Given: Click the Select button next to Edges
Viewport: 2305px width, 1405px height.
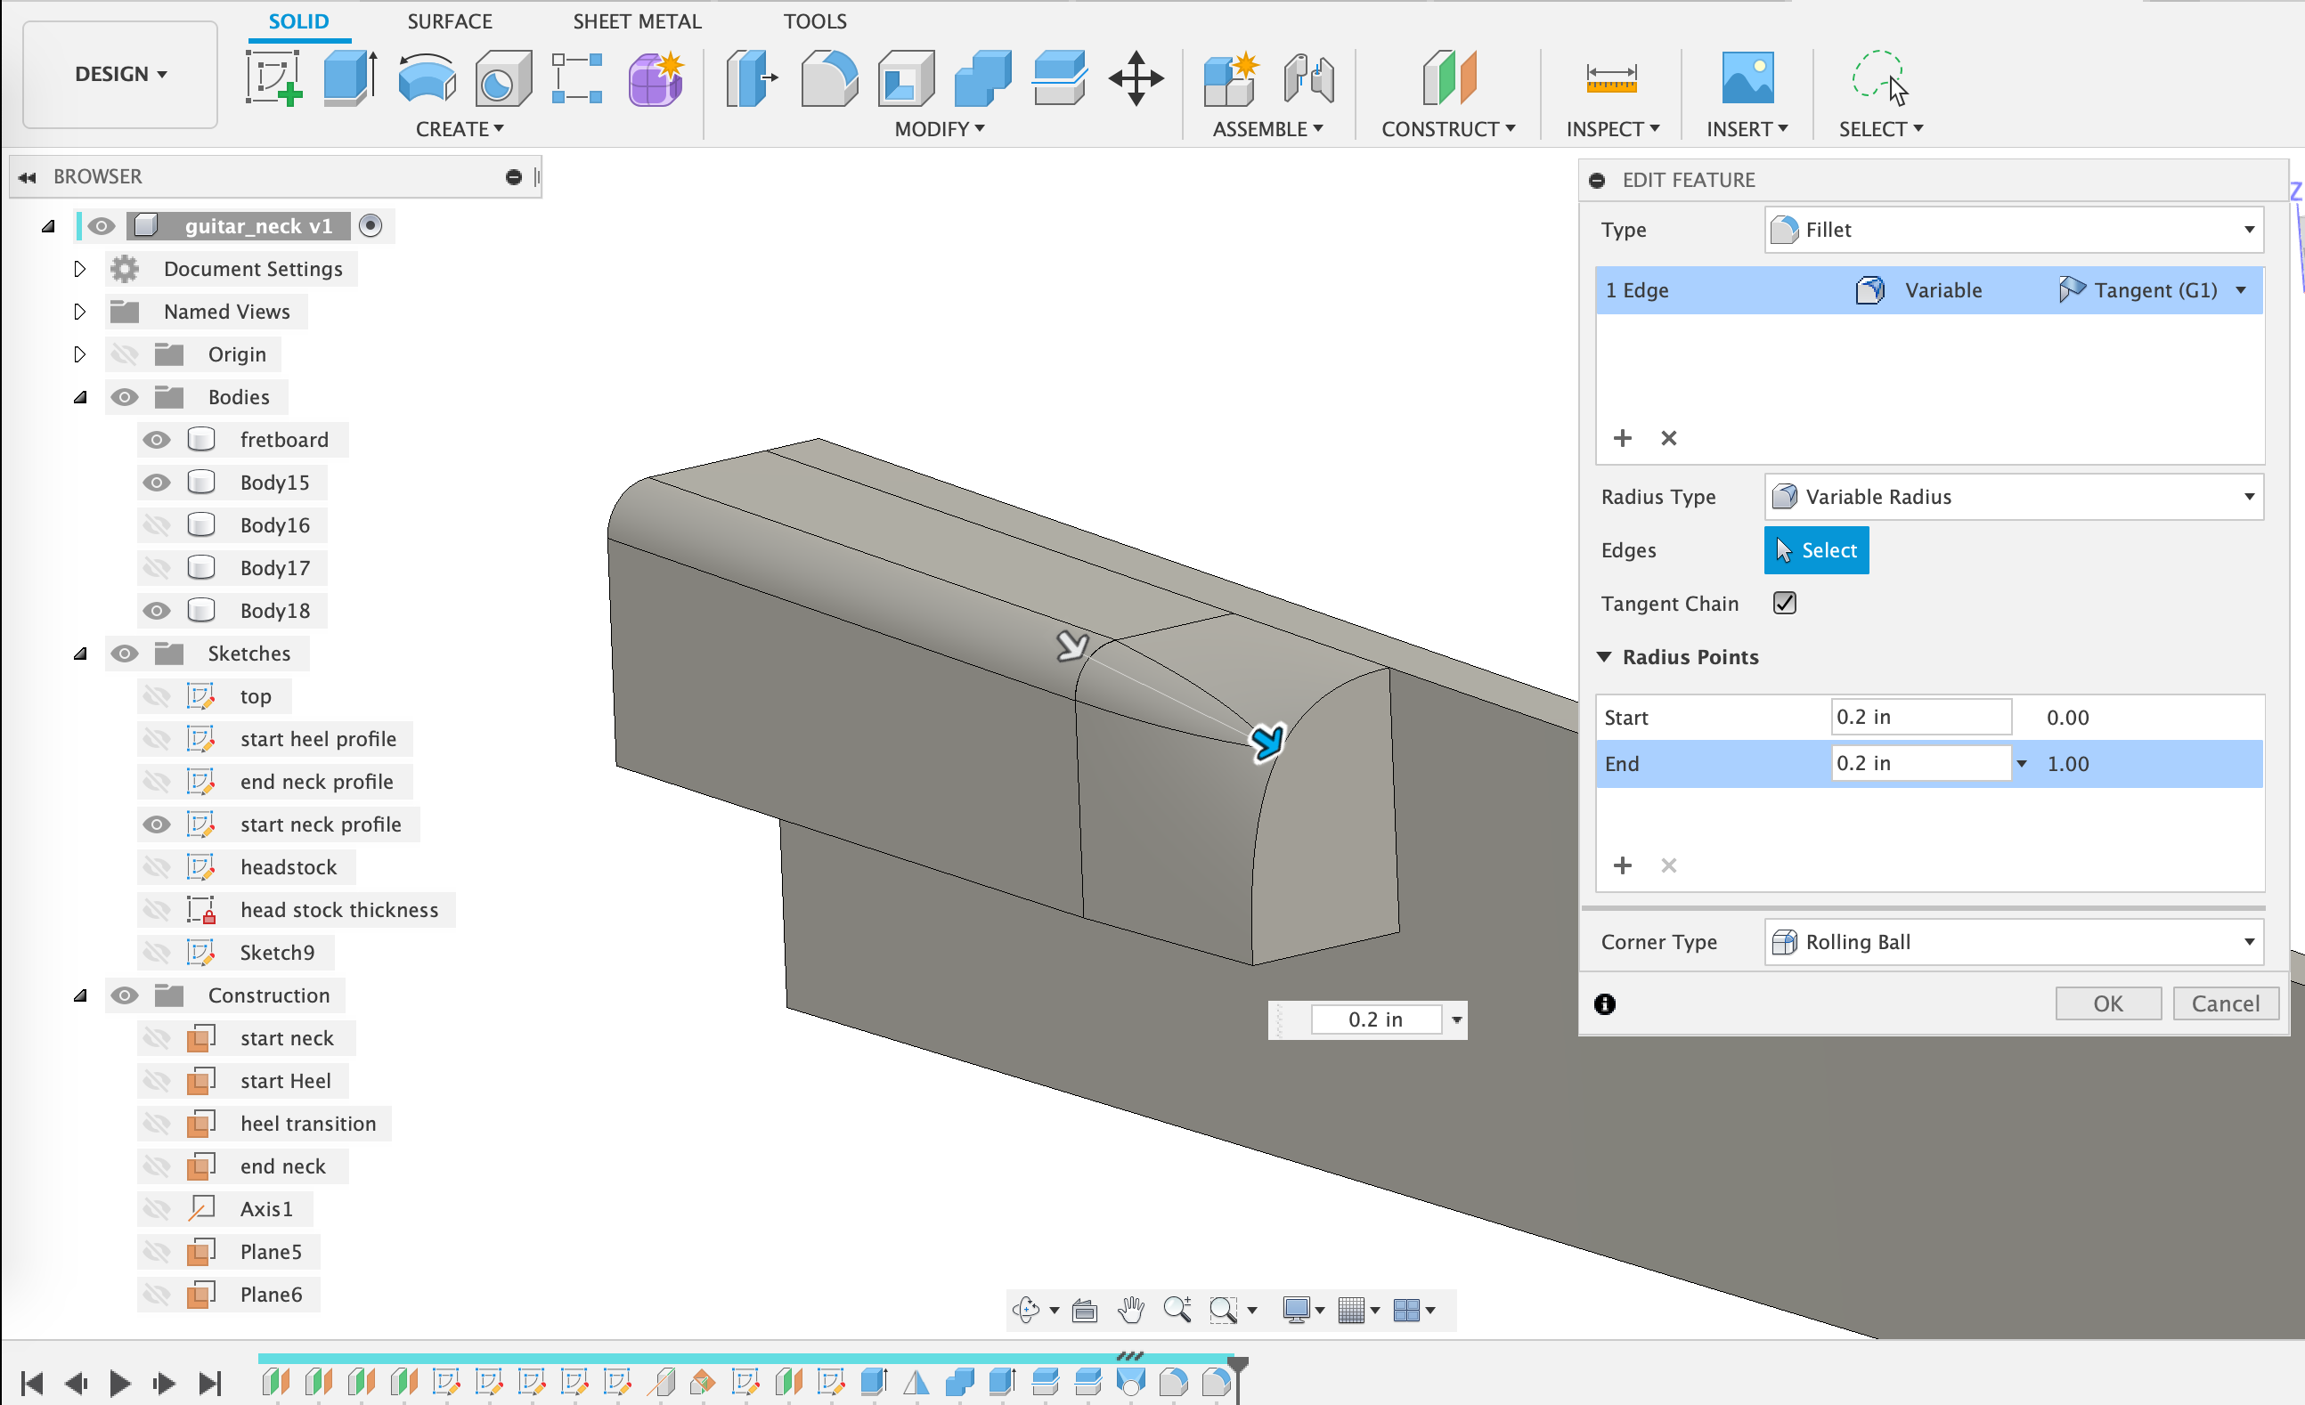Looking at the screenshot, I should point(1815,550).
